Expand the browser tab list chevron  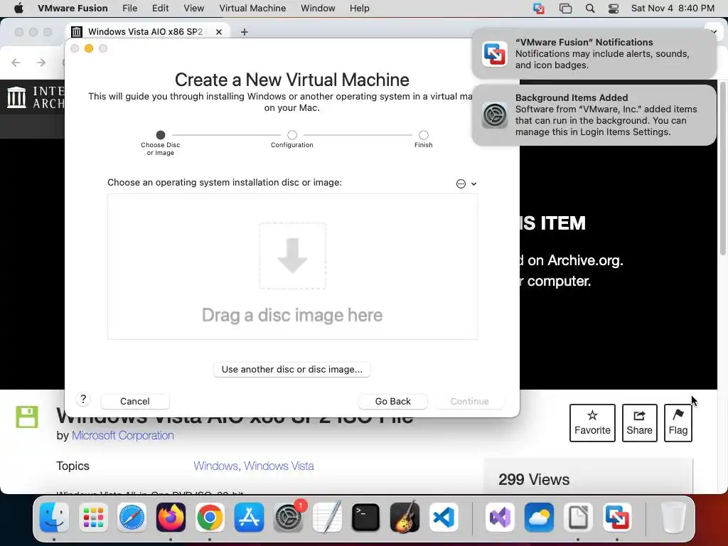point(714,32)
